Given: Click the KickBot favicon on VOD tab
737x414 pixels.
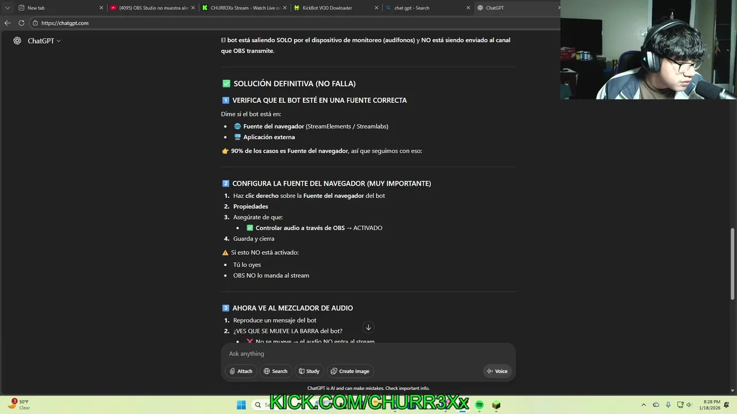Looking at the screenshot, I should coord(297,8).
